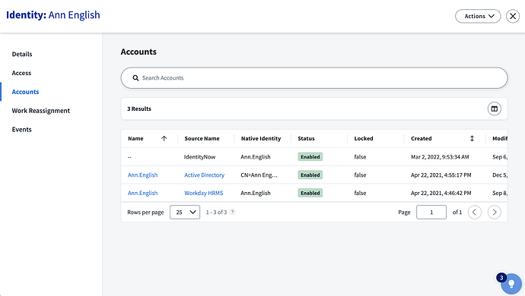This screenshot has height=296, width=525.
Task: Sort using the Created column arrows
Action: pos(472,138)
